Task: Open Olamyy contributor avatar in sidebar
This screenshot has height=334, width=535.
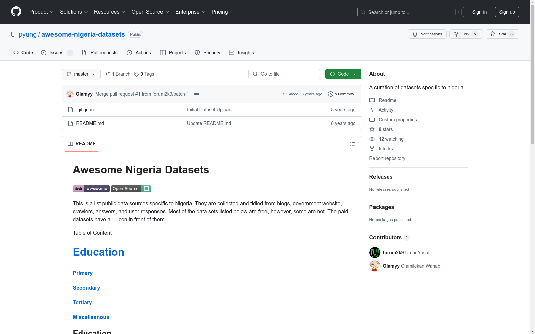Action: pos(375,266)
